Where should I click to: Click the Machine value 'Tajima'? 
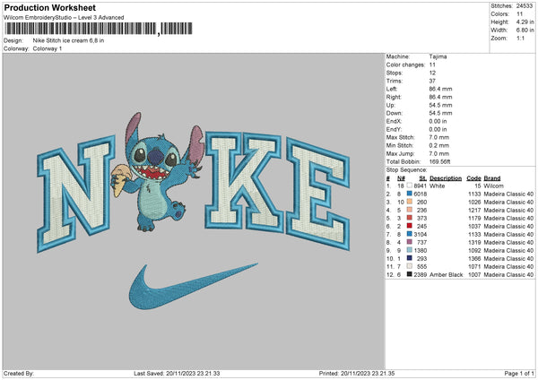tap(438, 56)
